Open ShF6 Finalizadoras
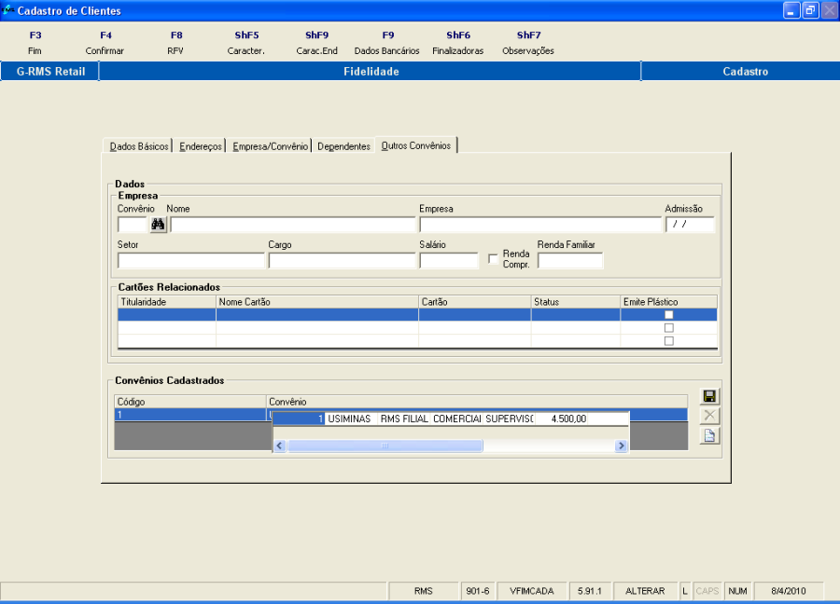 [458, 43]
